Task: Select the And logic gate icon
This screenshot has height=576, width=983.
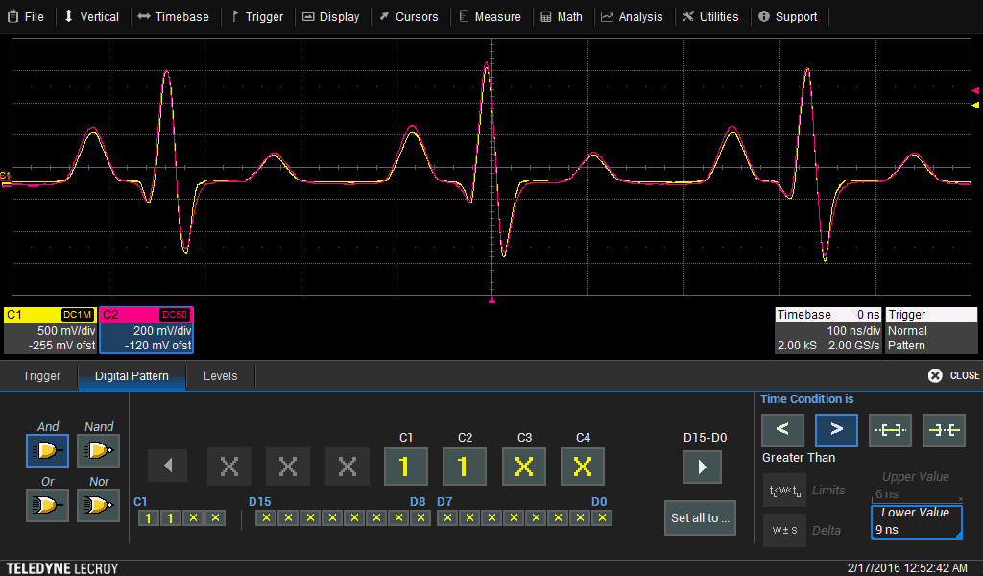Action: coord(47,450)
